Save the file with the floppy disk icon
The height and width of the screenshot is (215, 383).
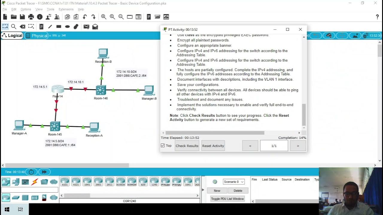click(22, 17)
